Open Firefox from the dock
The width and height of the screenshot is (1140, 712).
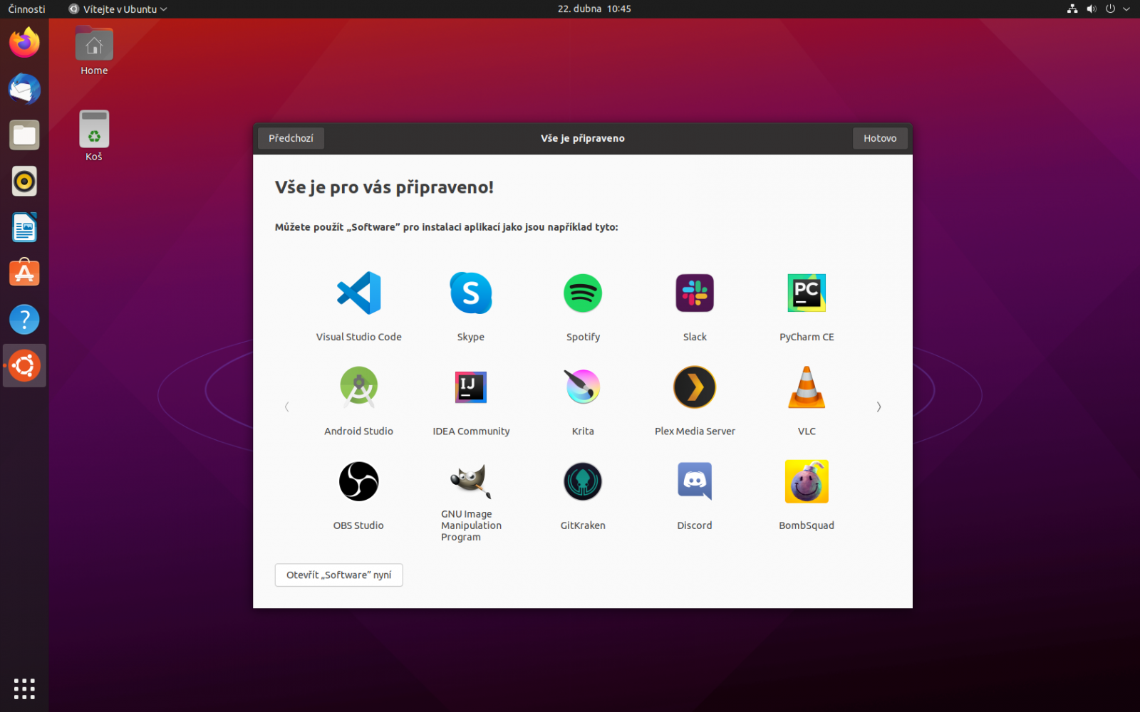[x=24, y=42]
